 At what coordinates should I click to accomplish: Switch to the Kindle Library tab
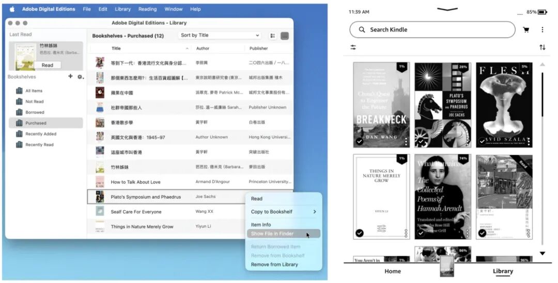point(503,271)
